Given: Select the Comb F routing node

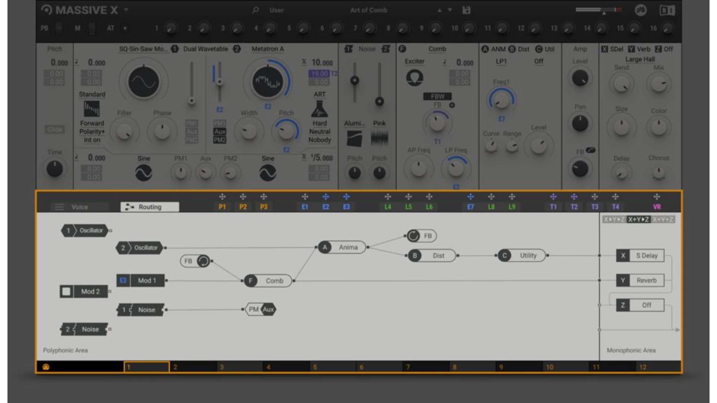Looking at the screenshot, I should [268, 281].
